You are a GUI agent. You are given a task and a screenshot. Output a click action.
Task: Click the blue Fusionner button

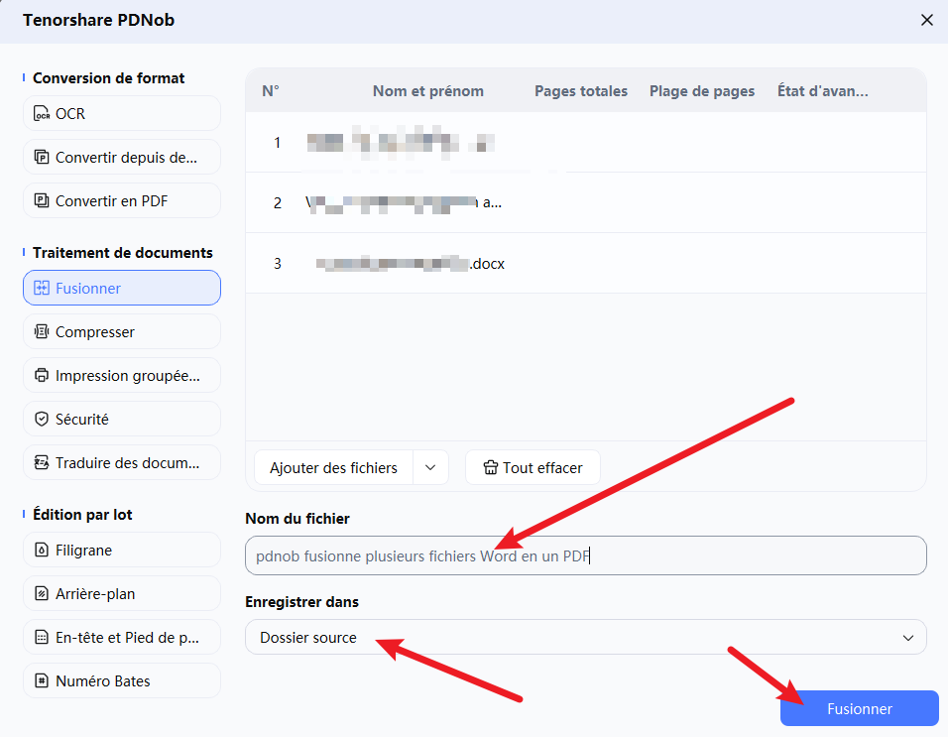pos(859,708)
